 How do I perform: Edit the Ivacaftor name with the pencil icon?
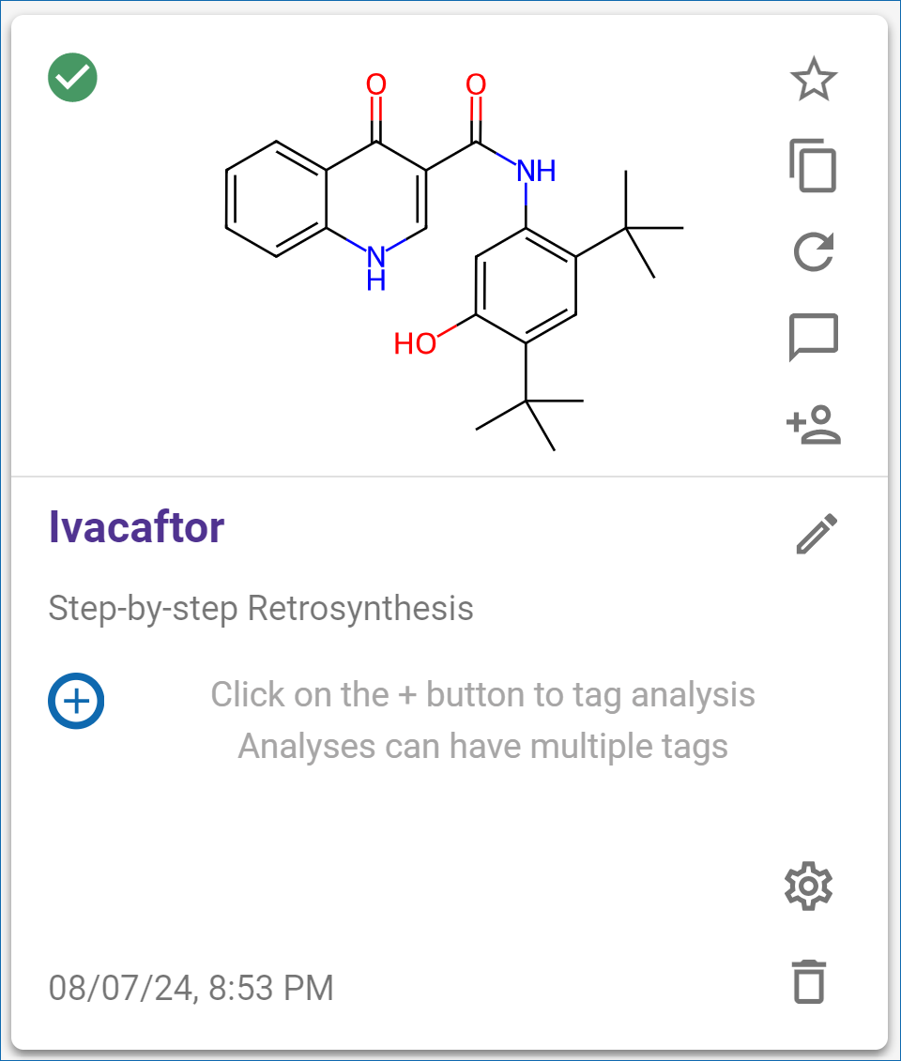click(x=817, y=534)
